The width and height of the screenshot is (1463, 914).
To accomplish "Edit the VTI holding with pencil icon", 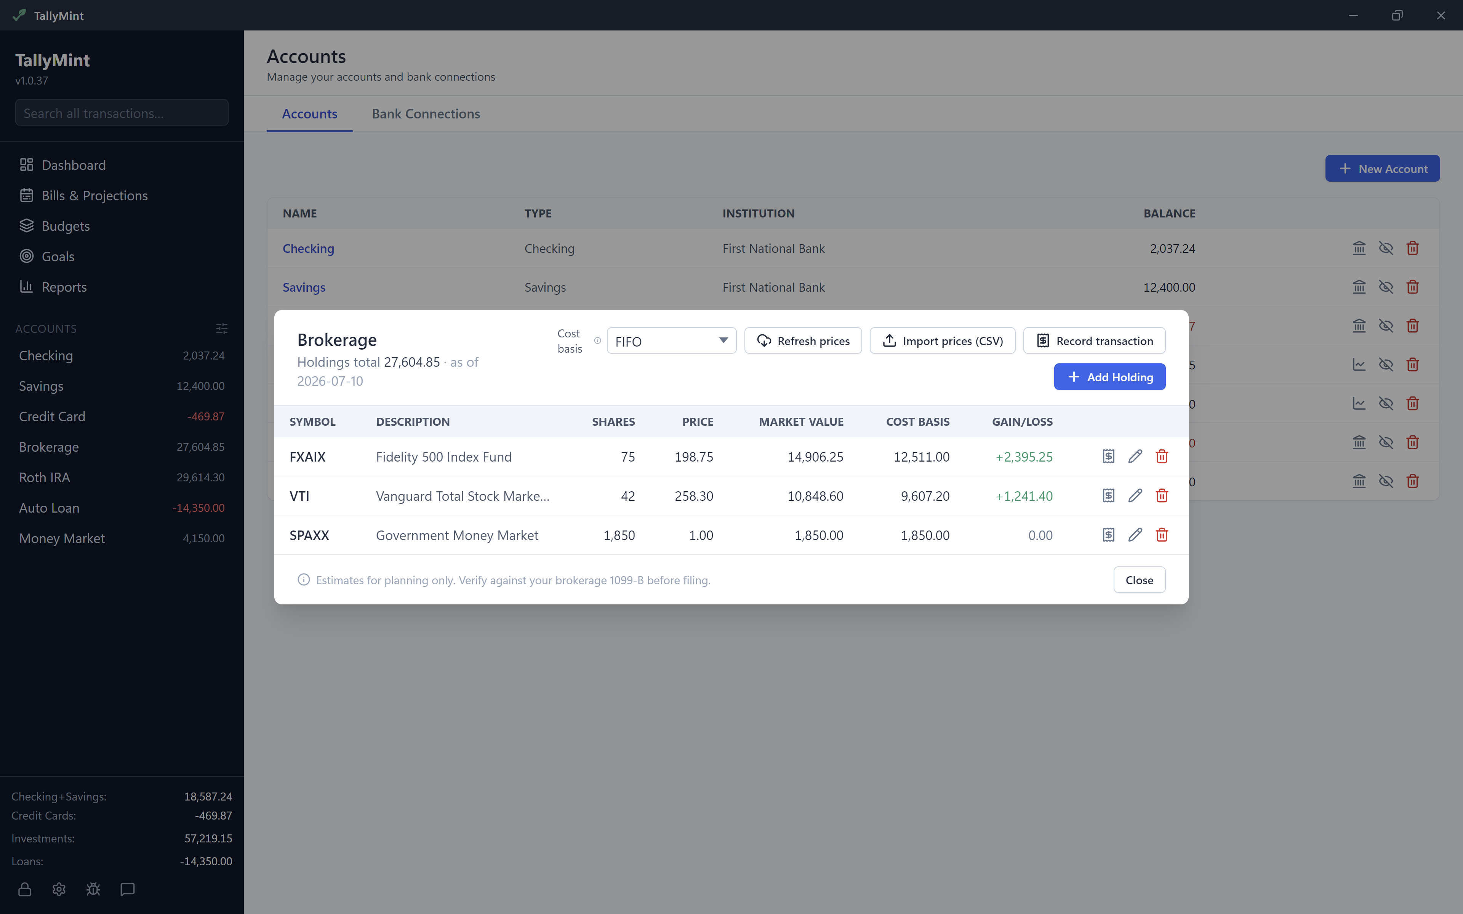I will [1135, 496].
